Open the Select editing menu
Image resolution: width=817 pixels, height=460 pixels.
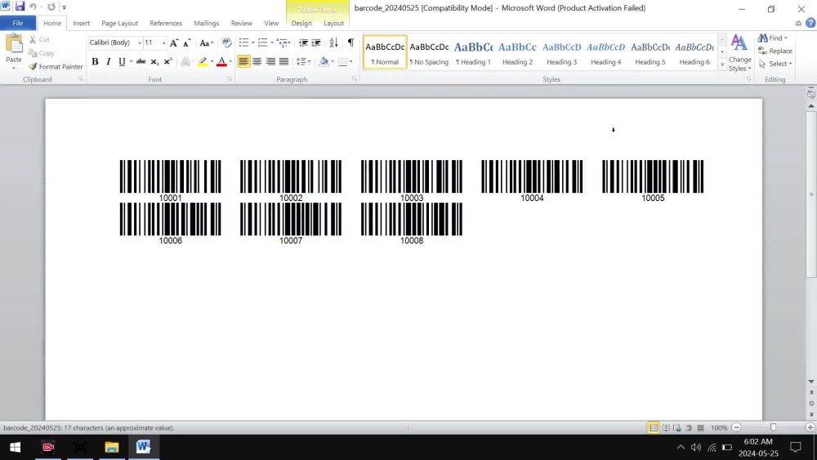[x=775, y=64]
